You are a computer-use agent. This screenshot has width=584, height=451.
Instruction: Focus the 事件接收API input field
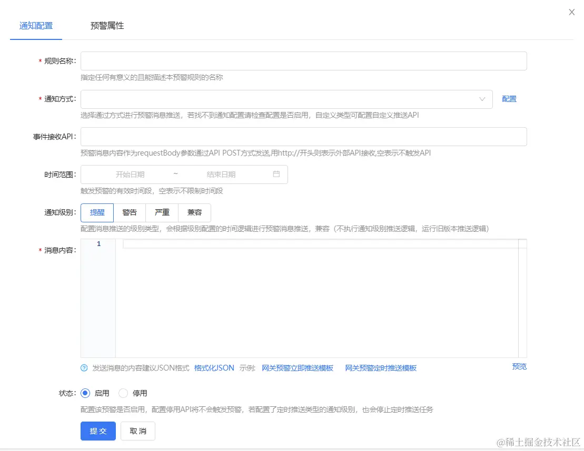pyautogui.click(x=303, y=137)
